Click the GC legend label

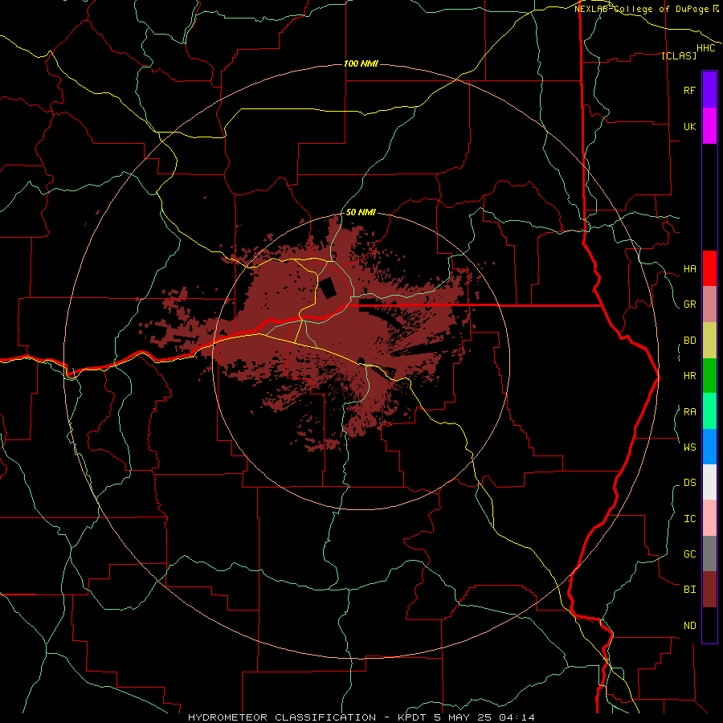pyautogui.click(x=689, y=553)
